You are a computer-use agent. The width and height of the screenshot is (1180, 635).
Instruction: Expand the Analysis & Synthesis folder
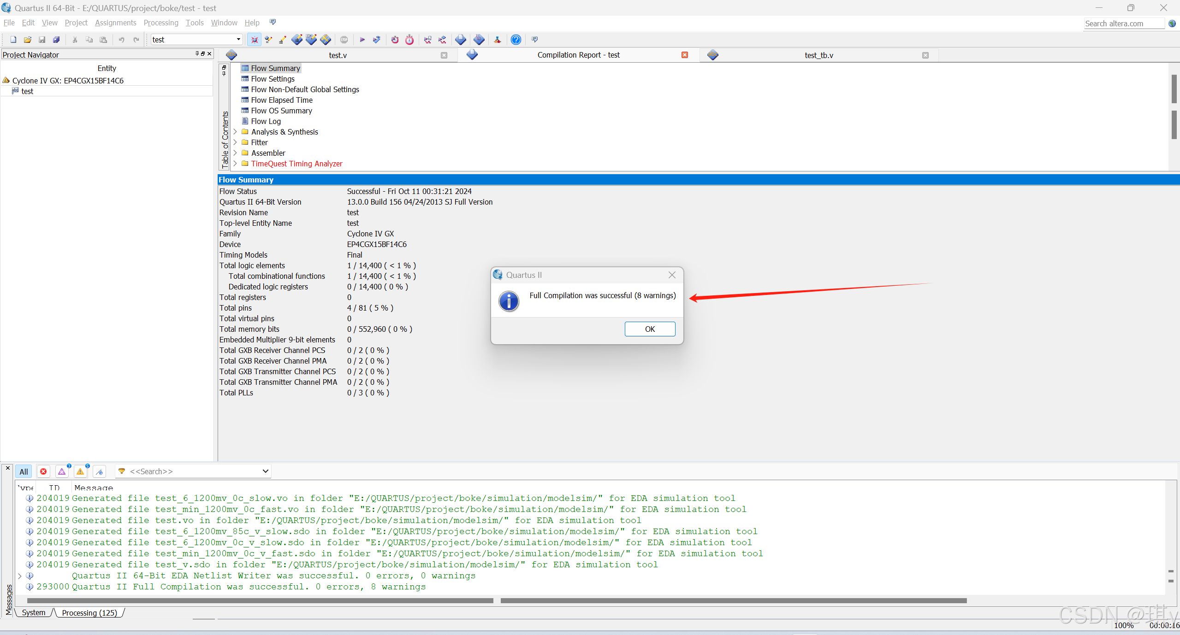(x=235, y=132)
